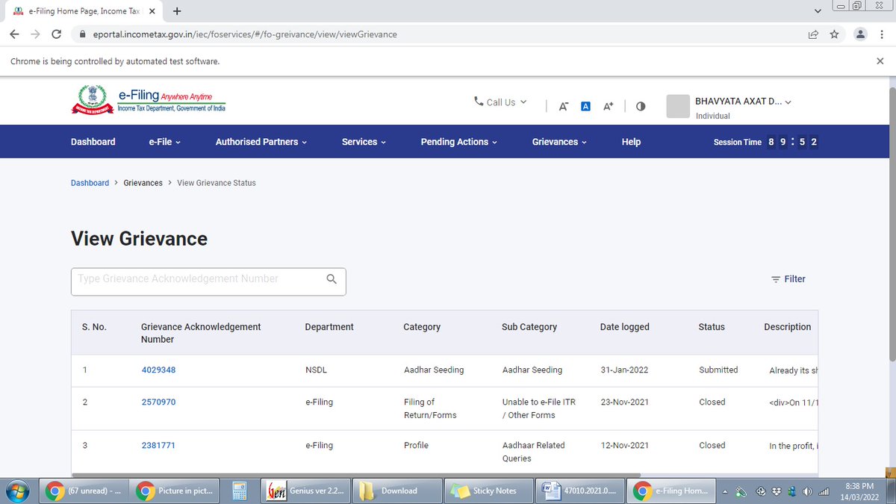Click the Call Us phone icon
The height and width of the screenshot is (504, 896).
(479, 102)
